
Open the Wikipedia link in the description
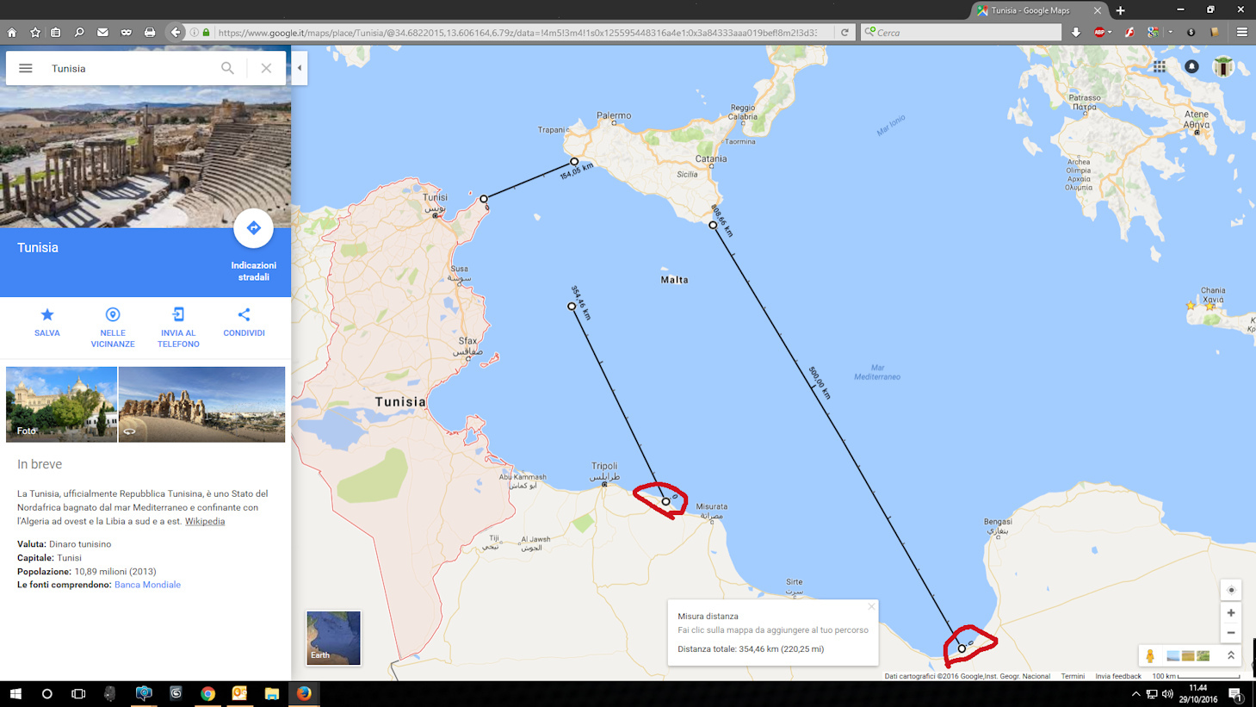[205, 521]
